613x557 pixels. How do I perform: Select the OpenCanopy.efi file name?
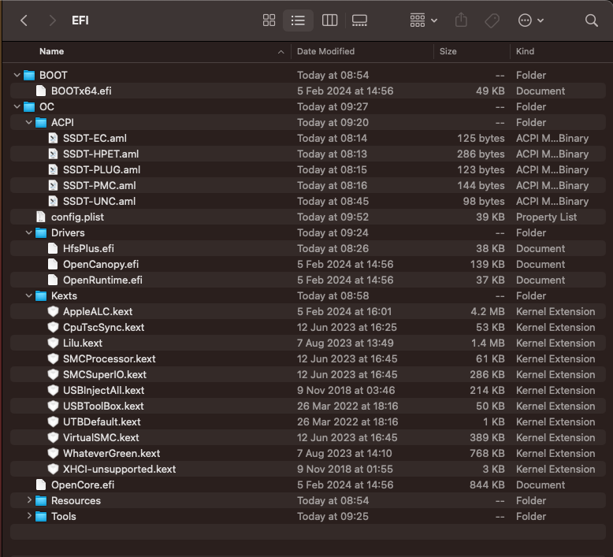[x=101, y=264]
